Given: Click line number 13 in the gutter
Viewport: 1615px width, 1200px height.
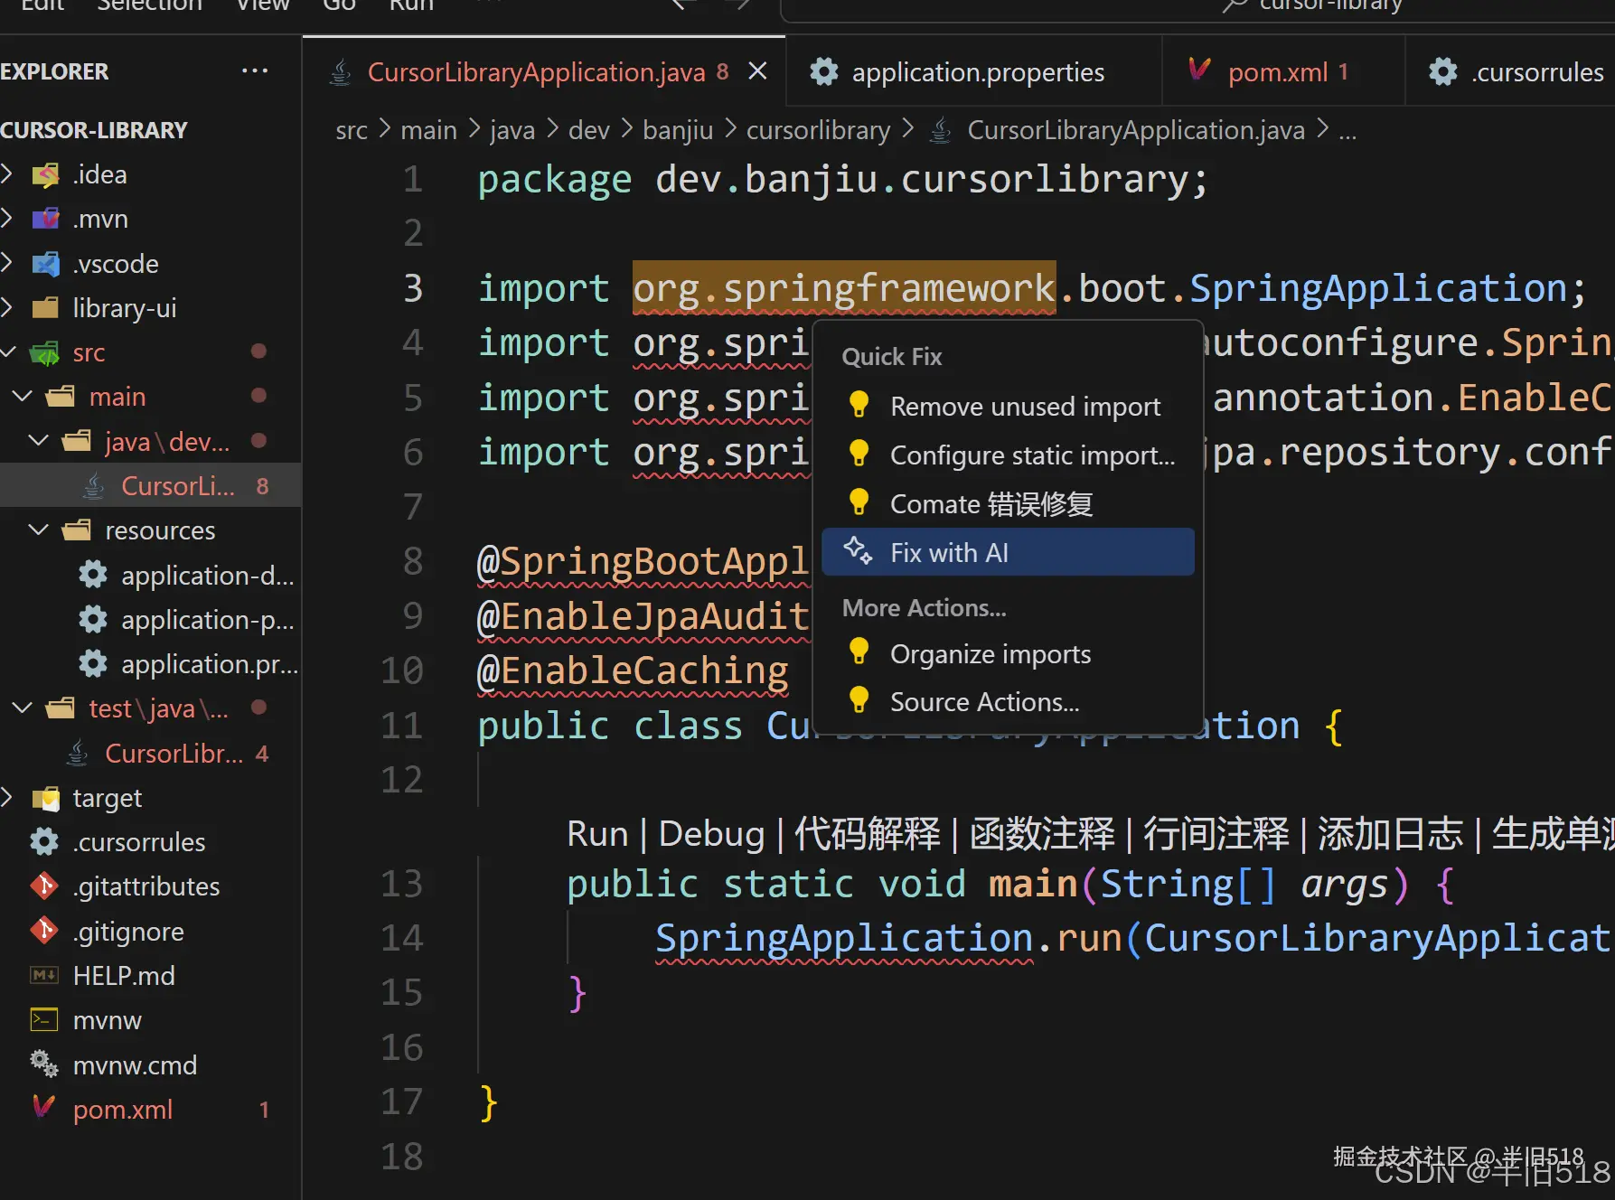Looking at the screenshot, I should [x=401, y=883].
